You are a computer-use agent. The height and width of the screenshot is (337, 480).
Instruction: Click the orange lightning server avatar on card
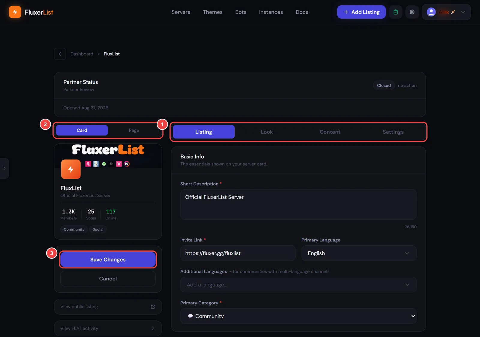(x=71, y=169)
